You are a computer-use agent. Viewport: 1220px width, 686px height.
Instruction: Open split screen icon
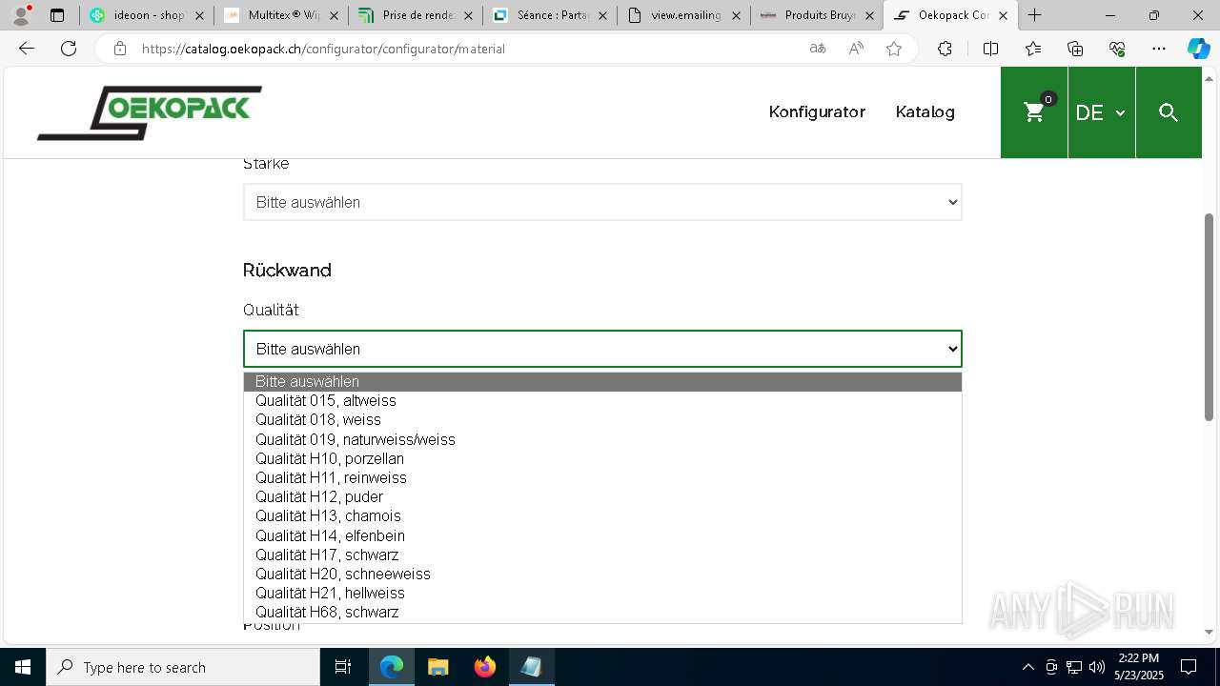pos(990,49)
